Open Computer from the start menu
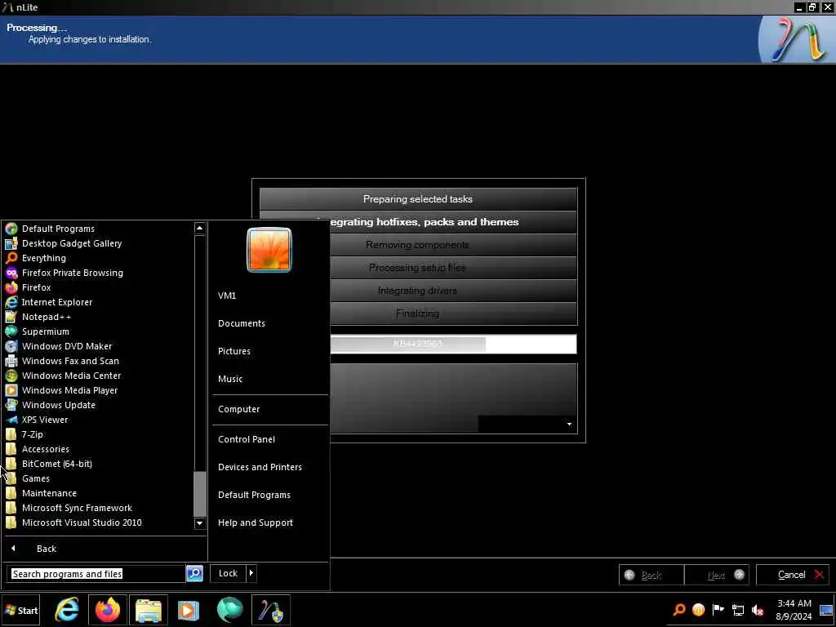836x627 pixels. click(x=239, y=410)
